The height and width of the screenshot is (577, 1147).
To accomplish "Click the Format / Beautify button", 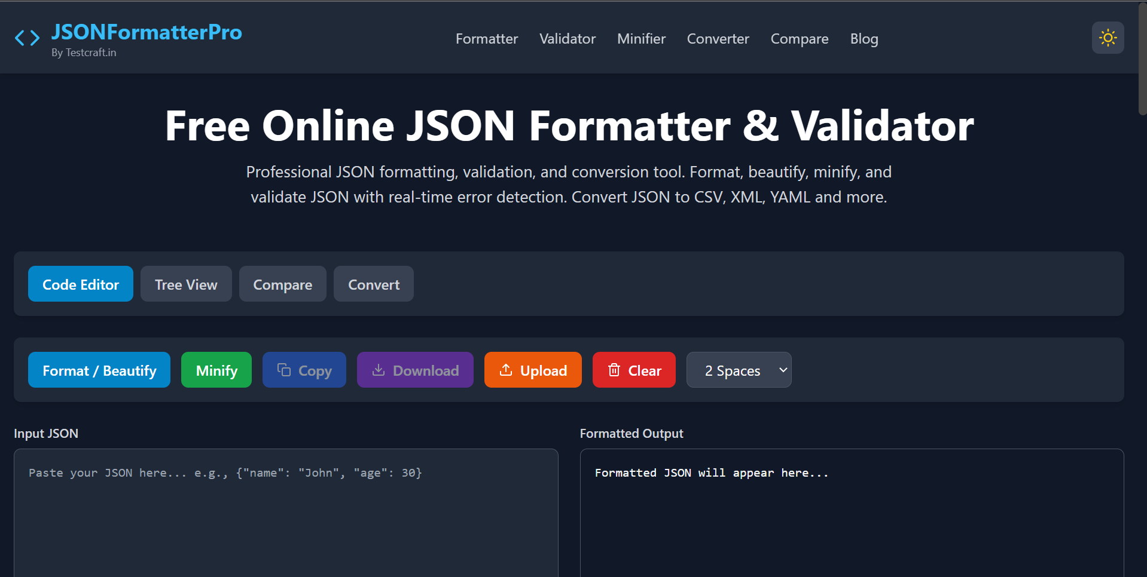I will coord(99,370).
